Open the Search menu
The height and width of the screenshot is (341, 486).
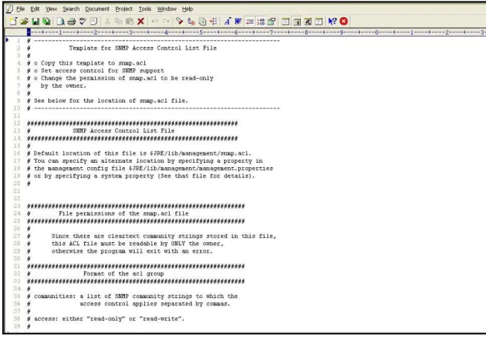tap(71, 9)
